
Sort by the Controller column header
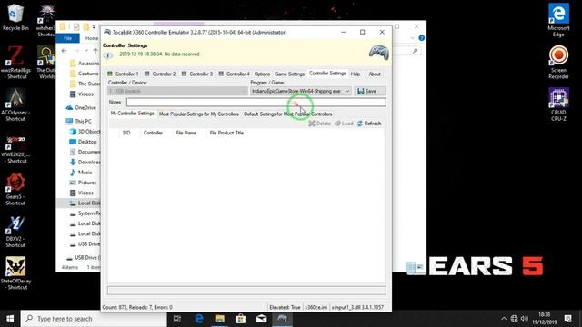153,133
